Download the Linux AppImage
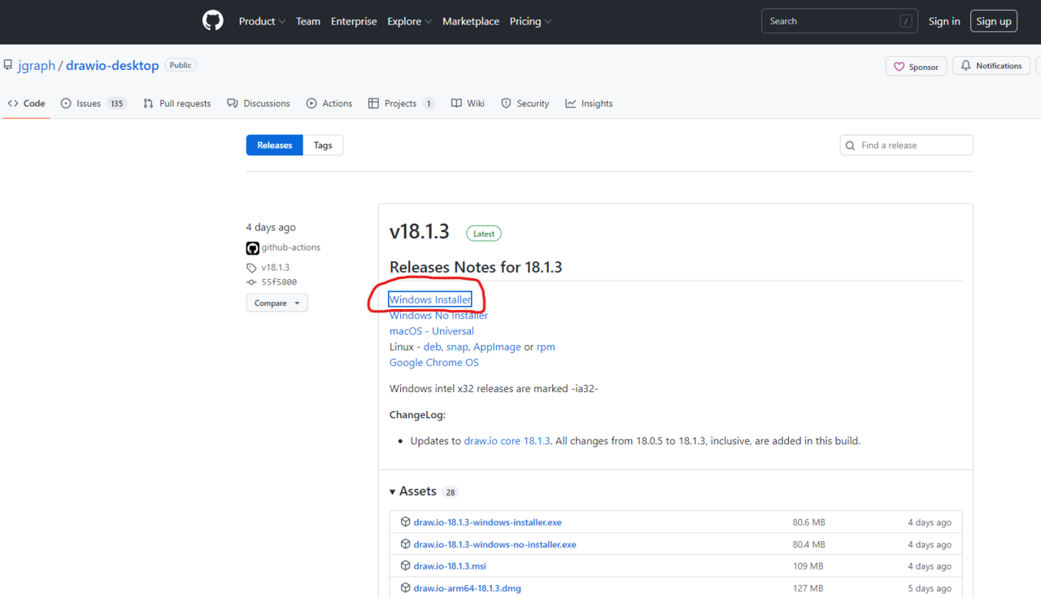Viewport: 1041px width, 598px height. tap(497, 347)
